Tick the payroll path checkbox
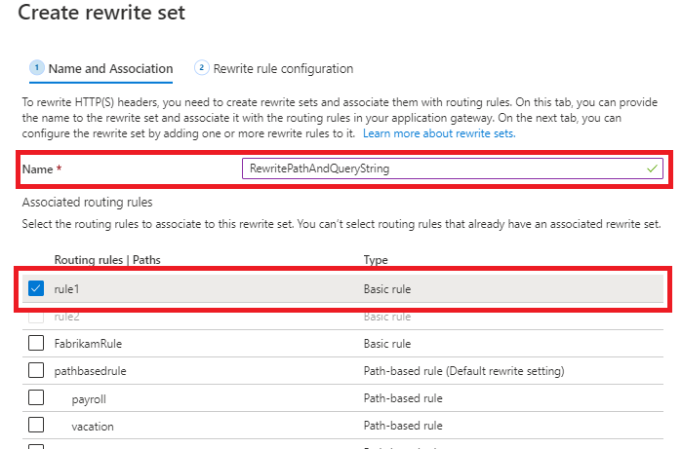 36,398
